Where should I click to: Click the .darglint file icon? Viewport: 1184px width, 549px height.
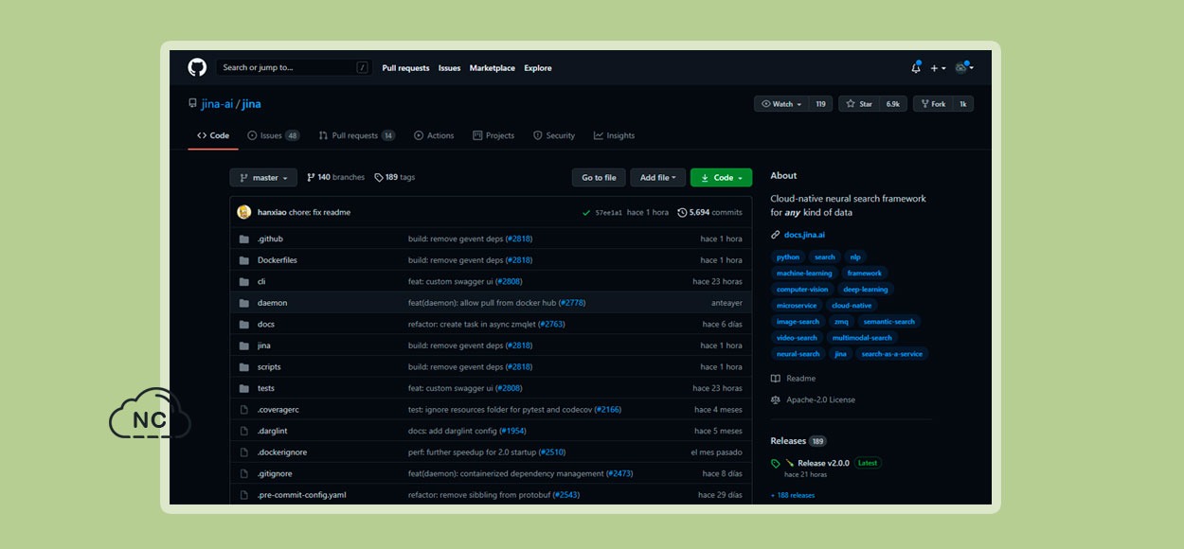pyautogui.click(x=244, y=431)
